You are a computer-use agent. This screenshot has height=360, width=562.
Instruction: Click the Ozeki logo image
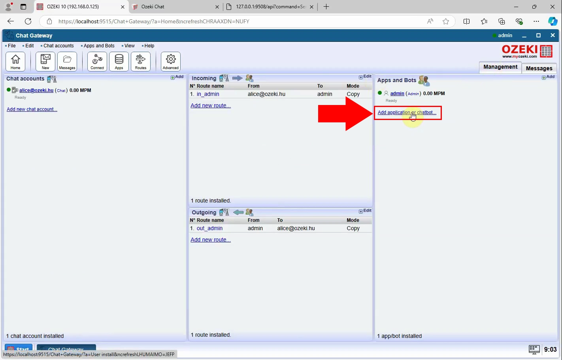pos(527,51)
